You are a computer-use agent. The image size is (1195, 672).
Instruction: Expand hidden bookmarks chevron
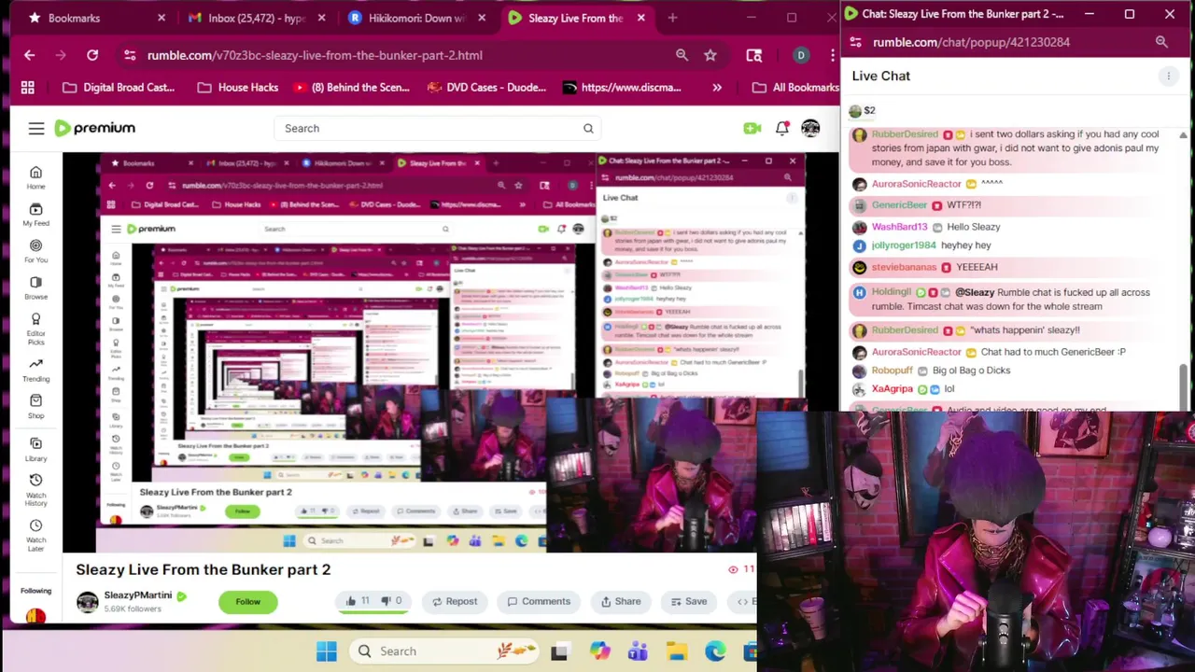click(717, 88)
